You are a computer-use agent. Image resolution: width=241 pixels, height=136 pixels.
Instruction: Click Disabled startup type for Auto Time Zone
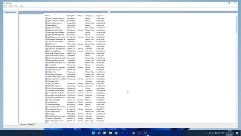[x=88, y=42]
